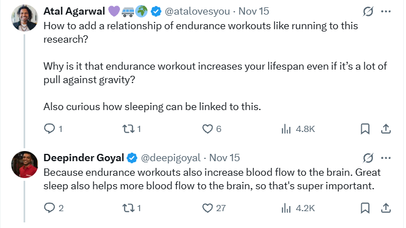Like Deepinder Goyal's tweet

tap(207, 208)
